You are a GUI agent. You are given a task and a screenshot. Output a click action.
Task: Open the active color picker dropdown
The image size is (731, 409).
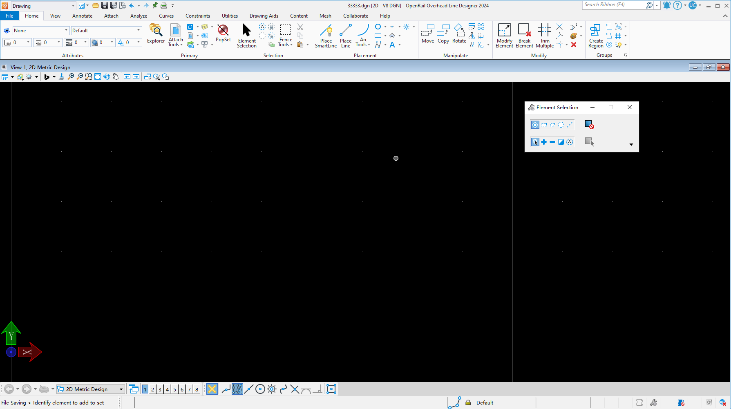tap(28, 43)
